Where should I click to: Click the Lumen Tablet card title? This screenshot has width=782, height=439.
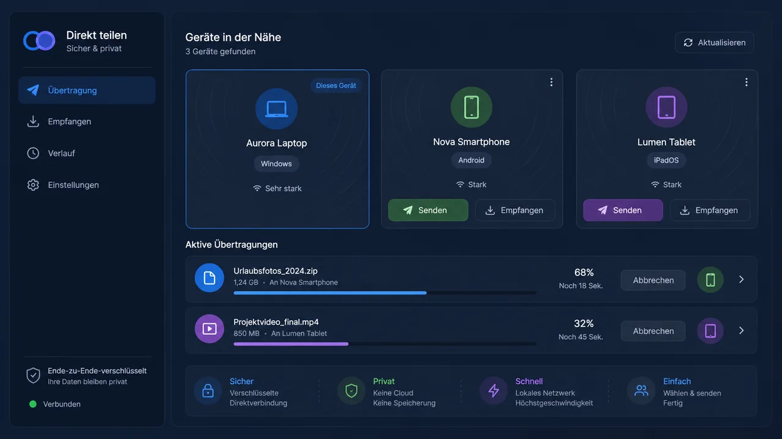click(x=667, y=142)
